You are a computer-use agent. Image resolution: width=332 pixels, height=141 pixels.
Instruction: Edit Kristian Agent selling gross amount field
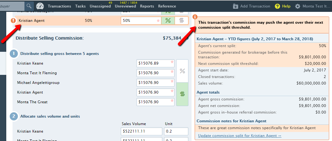click(155, 92)
